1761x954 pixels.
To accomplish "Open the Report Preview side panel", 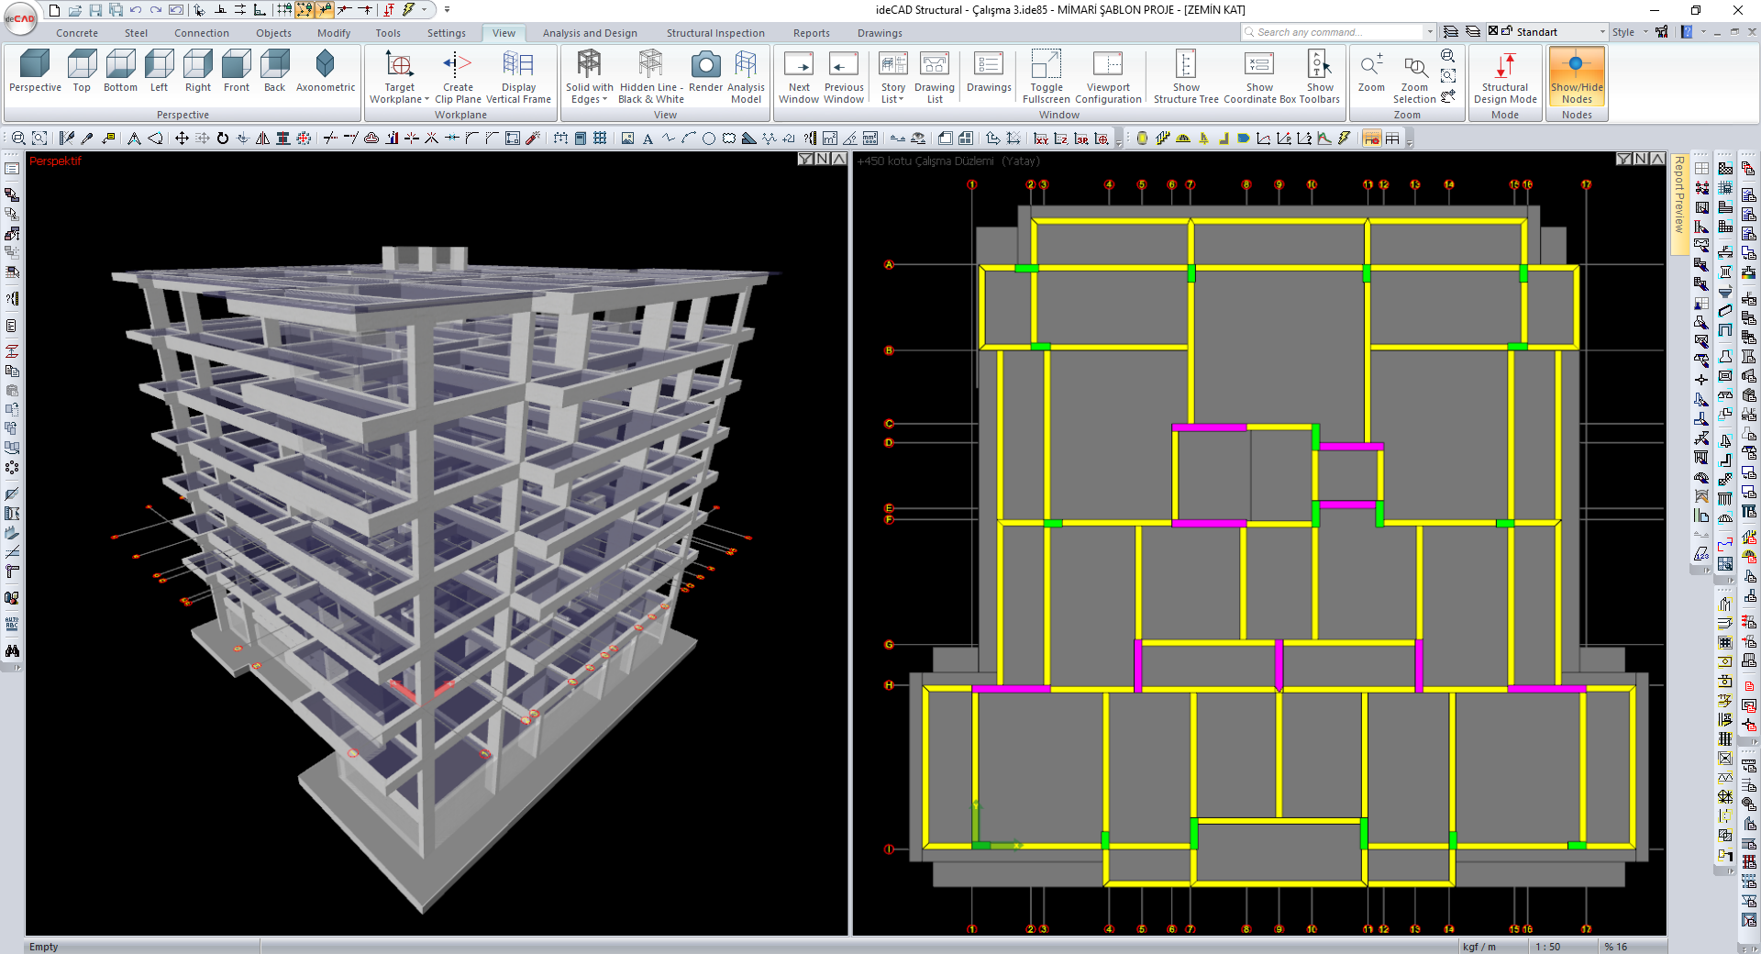I will 1678,194.
